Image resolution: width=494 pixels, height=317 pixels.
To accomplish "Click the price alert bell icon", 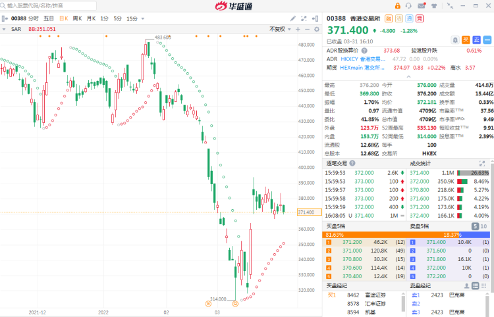I will (455, 40).
